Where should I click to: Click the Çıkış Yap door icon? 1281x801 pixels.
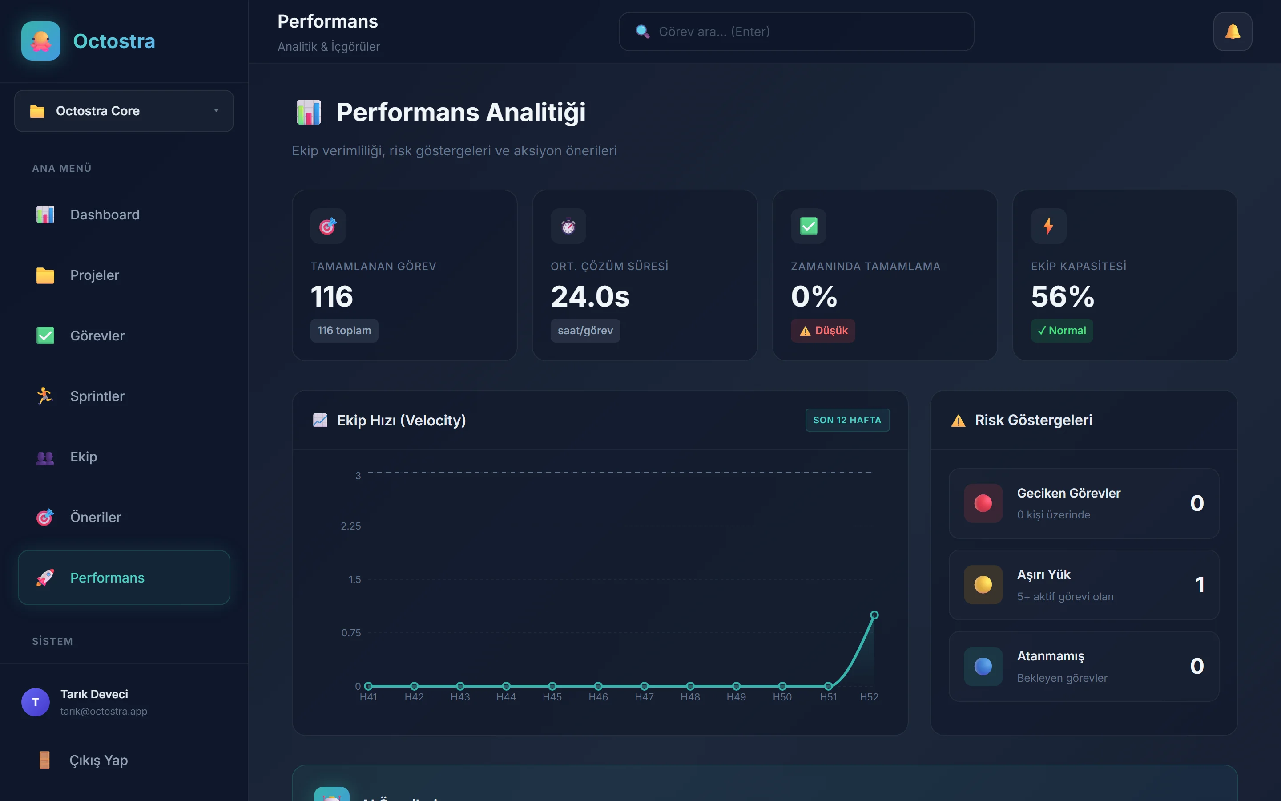click(44, 760)
